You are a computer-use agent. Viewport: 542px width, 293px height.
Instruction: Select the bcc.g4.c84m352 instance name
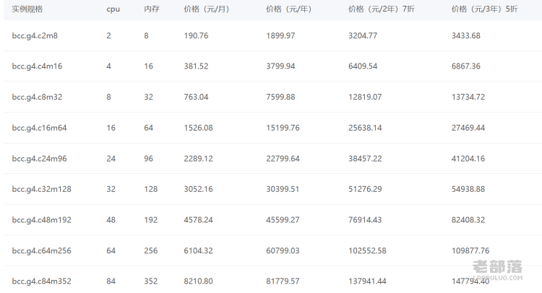[x=41, y=281]
